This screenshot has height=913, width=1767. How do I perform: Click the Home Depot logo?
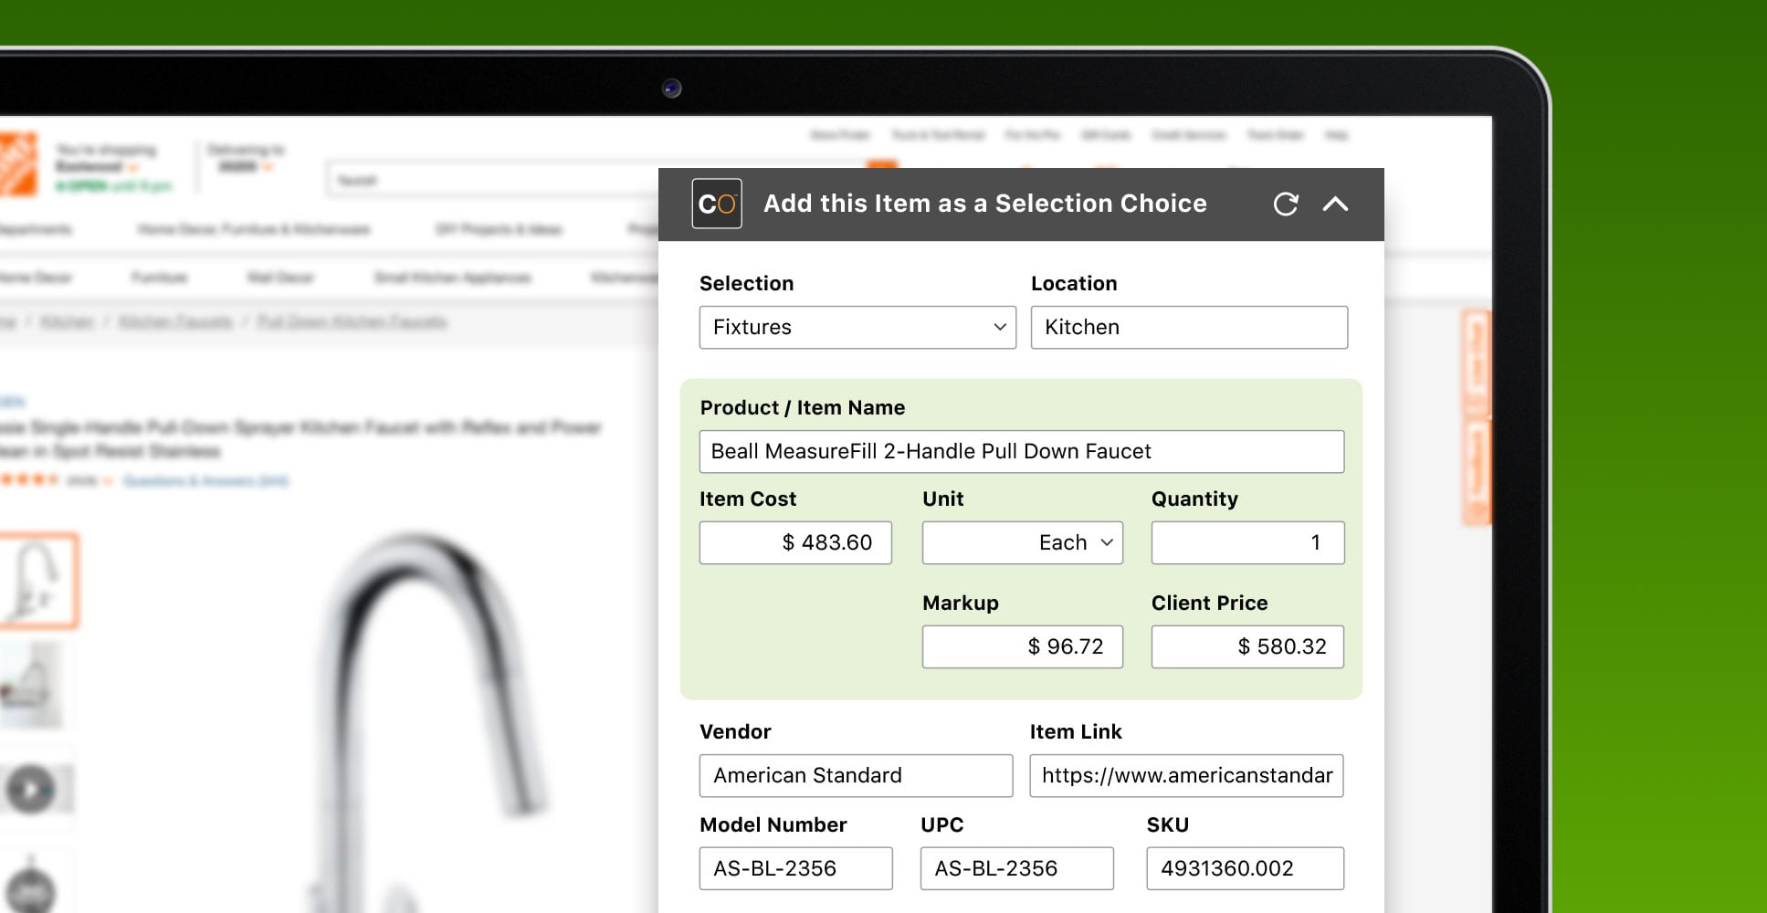(x=17, y=164)
